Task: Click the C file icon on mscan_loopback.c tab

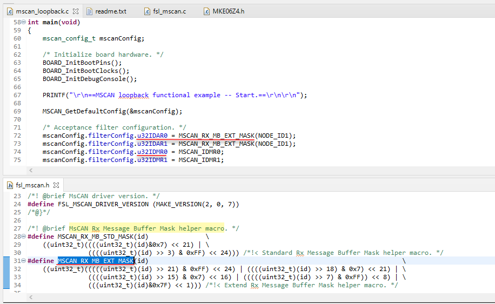Action: coord(10,12)
